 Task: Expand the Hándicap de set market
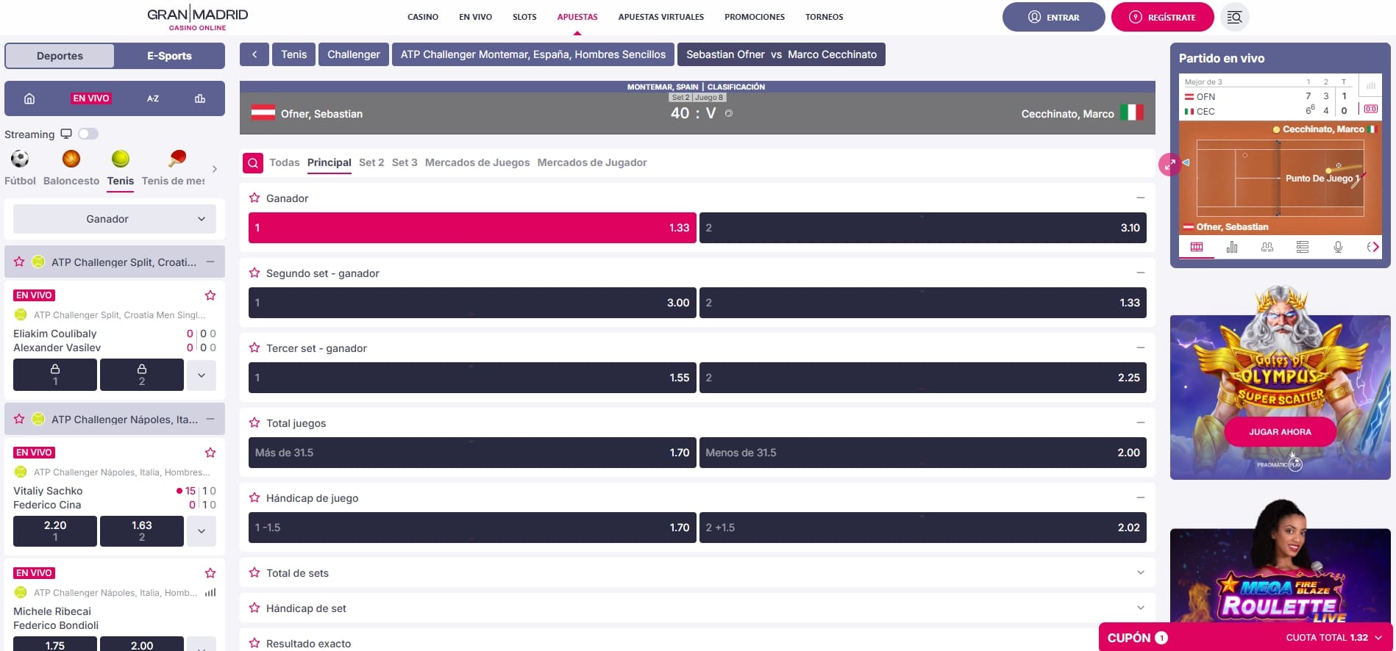(1140, 608)
